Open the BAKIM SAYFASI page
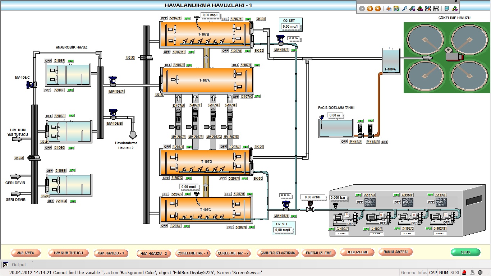 [396, 252]
